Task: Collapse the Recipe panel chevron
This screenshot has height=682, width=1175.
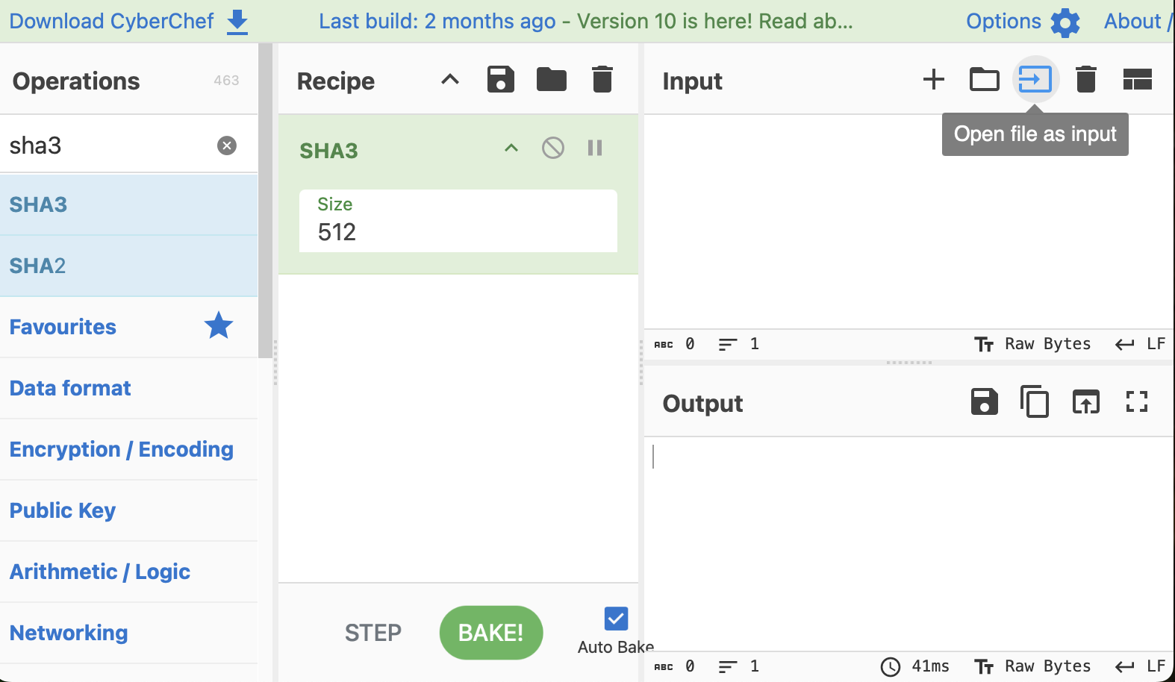Action: tap(449, 79)
